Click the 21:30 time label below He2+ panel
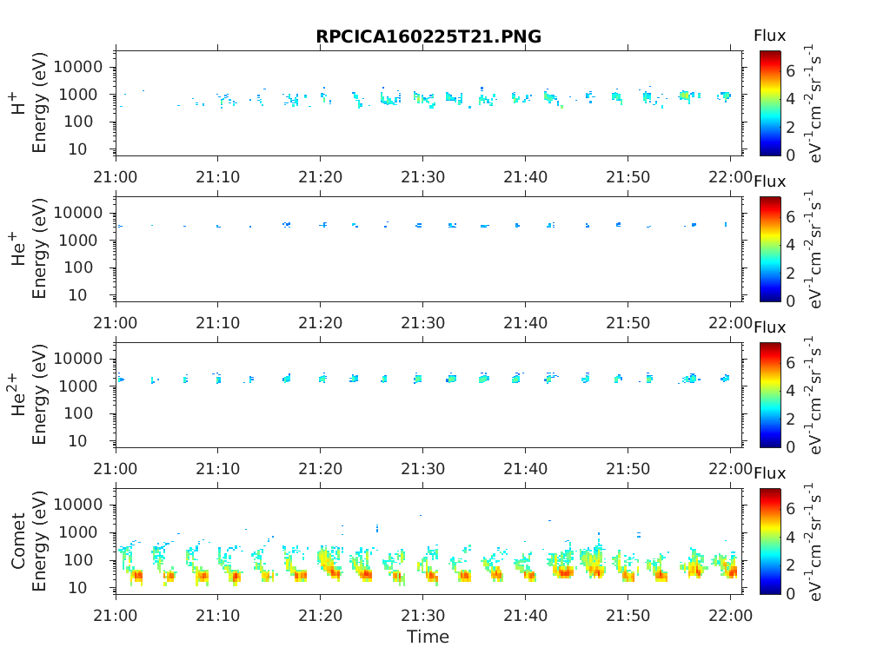Screen dimensions: 890x667 pyautogui.click(x=423, y=468)
